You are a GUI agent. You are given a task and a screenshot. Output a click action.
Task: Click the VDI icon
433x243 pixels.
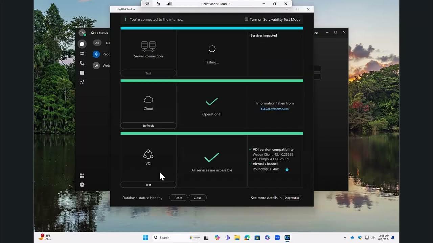pyautogui.click(x=148, y=154)
